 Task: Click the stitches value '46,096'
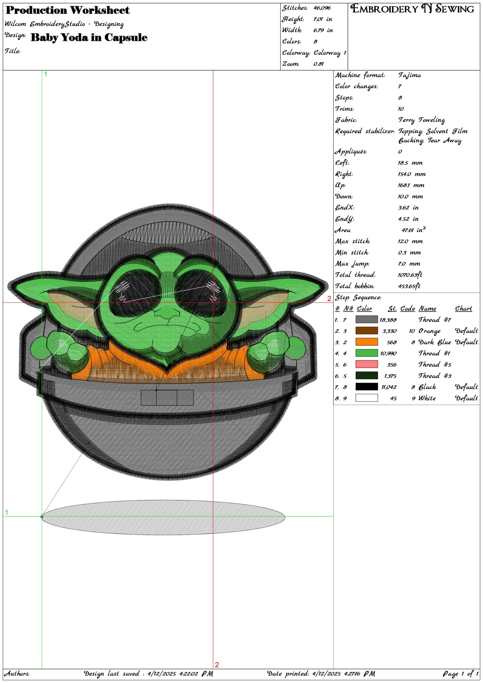(322, 8)
